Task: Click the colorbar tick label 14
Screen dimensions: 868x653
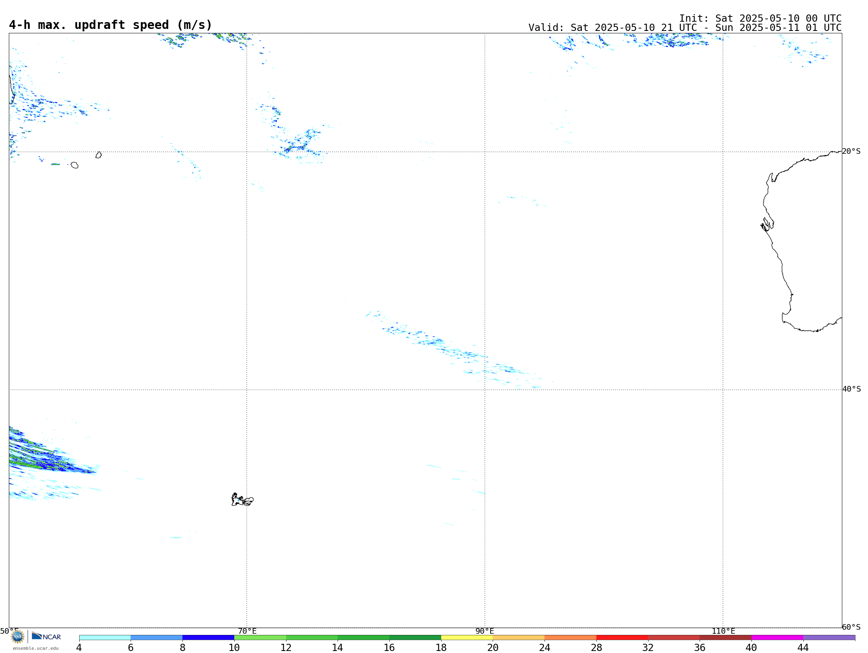Action: click(x=338, y=648)
